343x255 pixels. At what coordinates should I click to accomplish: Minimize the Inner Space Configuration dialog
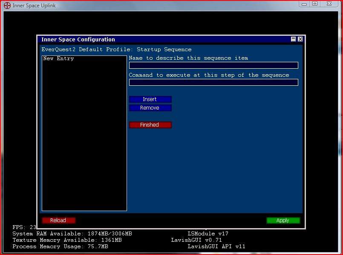tap(293, 39)
